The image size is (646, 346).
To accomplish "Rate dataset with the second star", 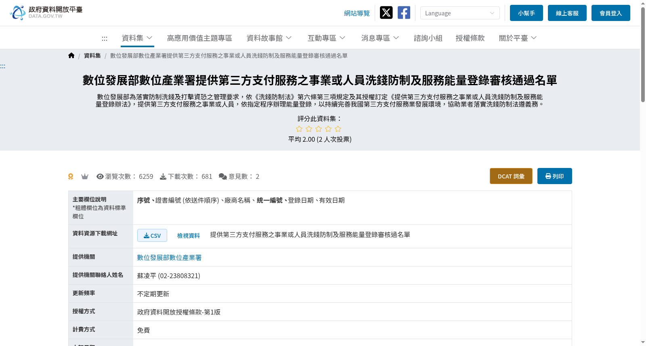I will click(309, 129).
